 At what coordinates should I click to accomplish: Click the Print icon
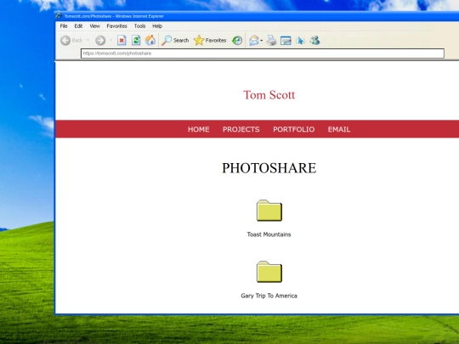(x=271, y=41)
